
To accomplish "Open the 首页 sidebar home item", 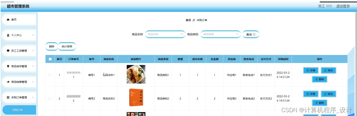I will (19, 20).
